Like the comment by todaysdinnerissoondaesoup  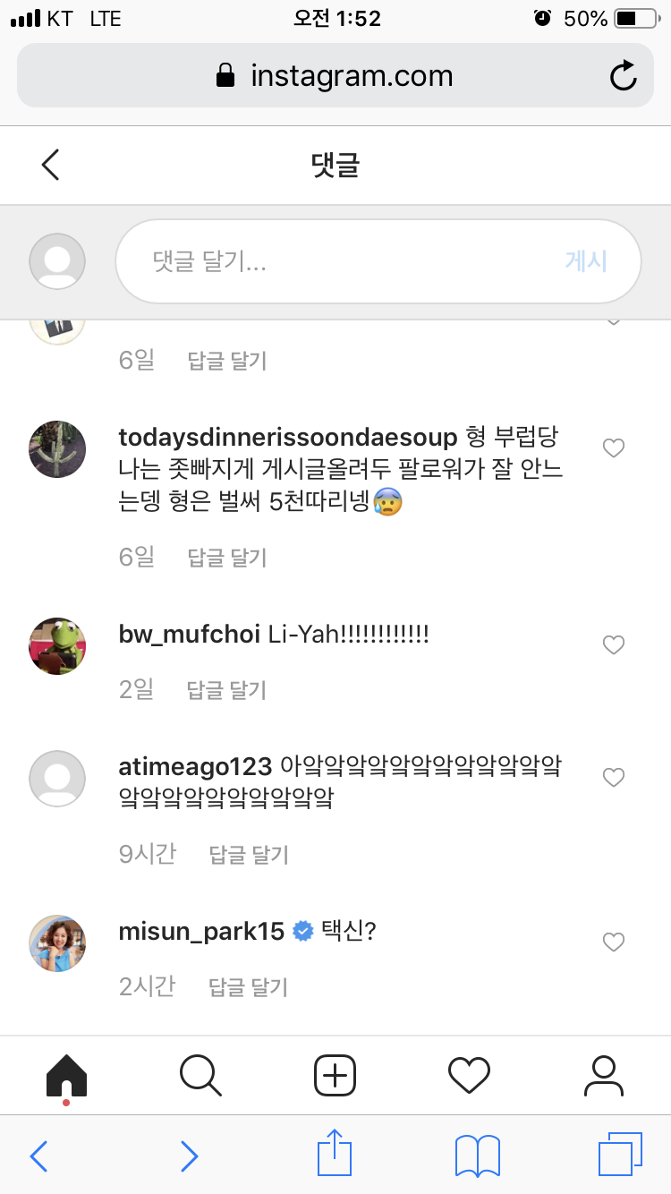613,448
